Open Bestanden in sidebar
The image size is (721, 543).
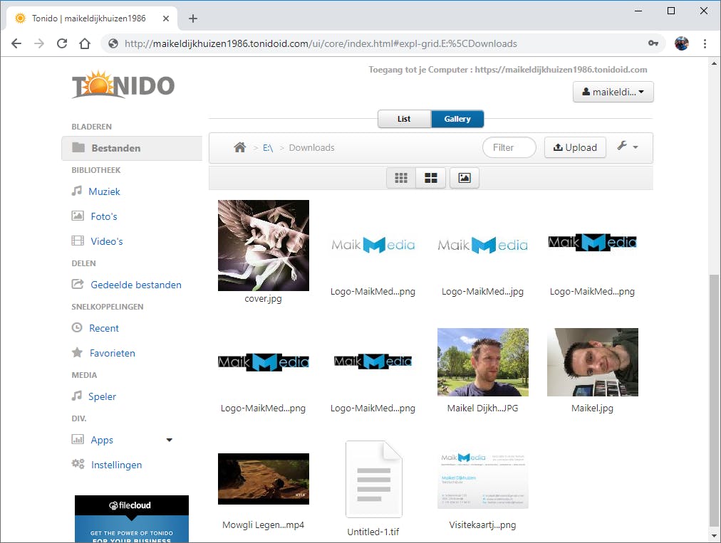point(132,148)
